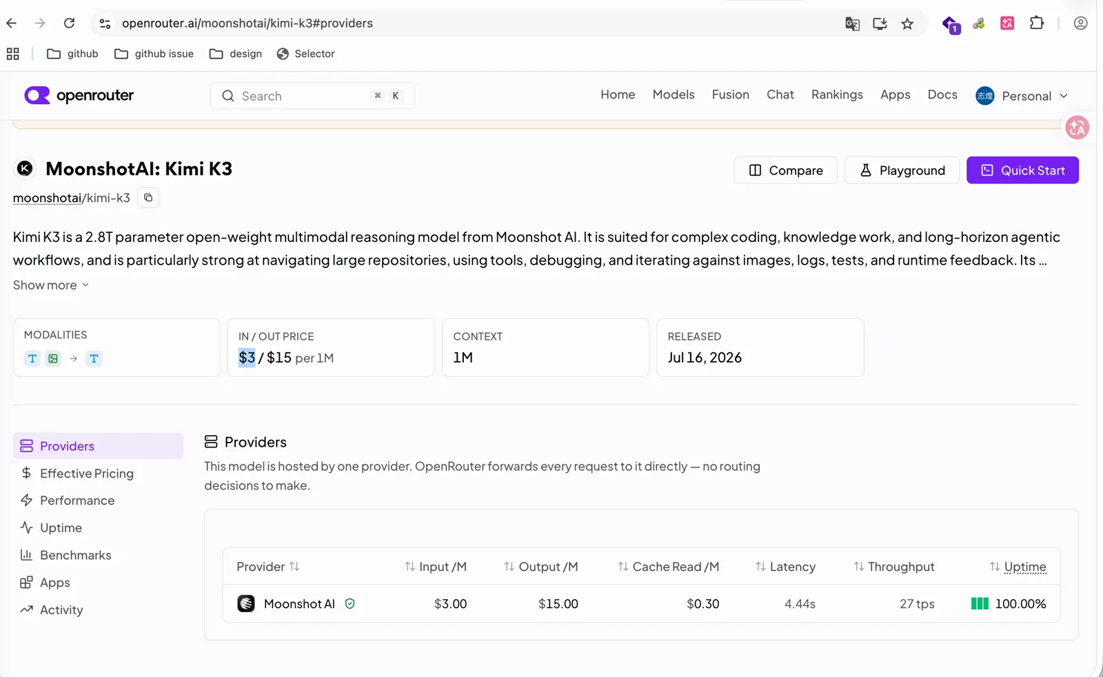Viewport: 1103px width, 677px height.
Task: Click the translate page icon in address bar
Action: click(852, 24)
